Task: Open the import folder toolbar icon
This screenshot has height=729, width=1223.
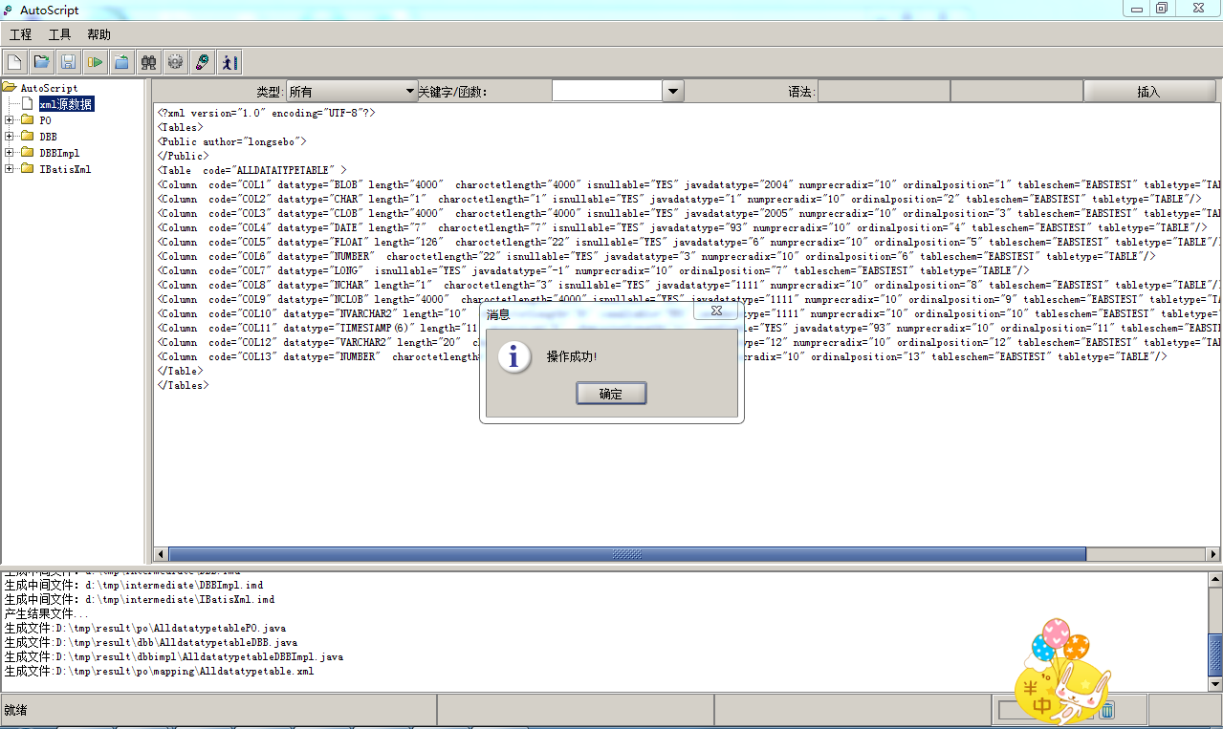Action: (121, 61)
